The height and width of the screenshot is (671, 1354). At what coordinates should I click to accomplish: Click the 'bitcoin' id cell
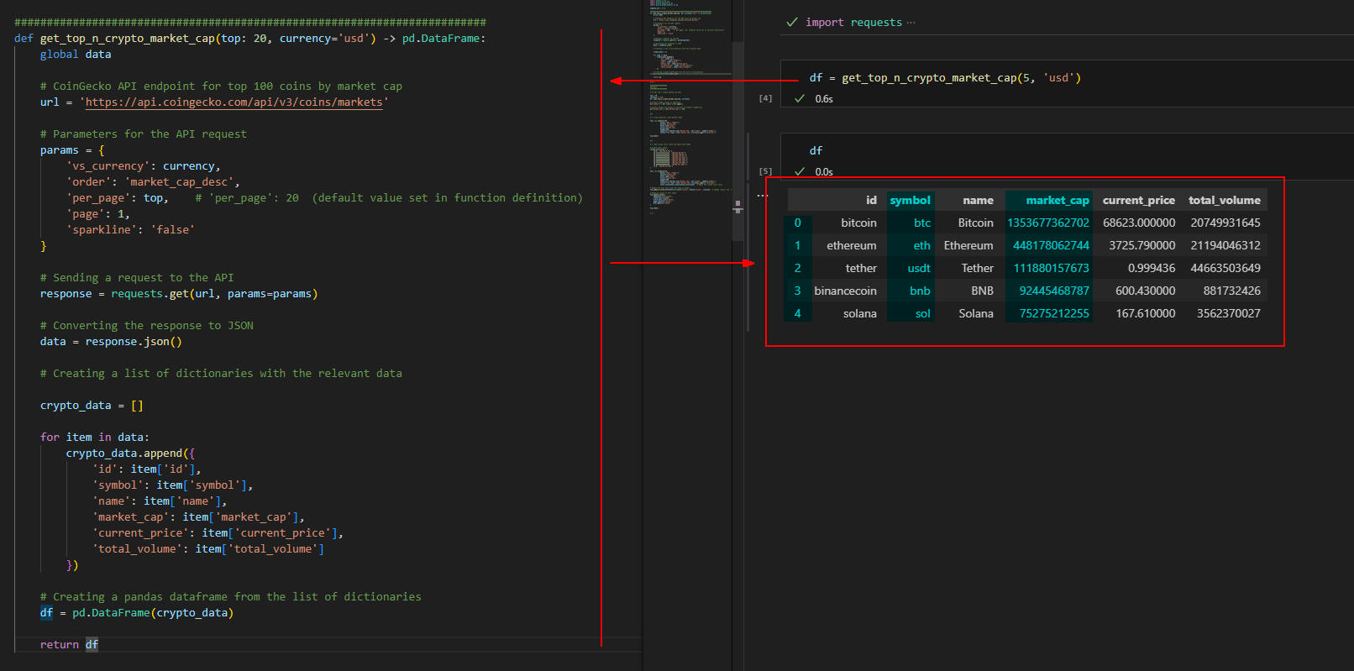[x=858, y=223]
